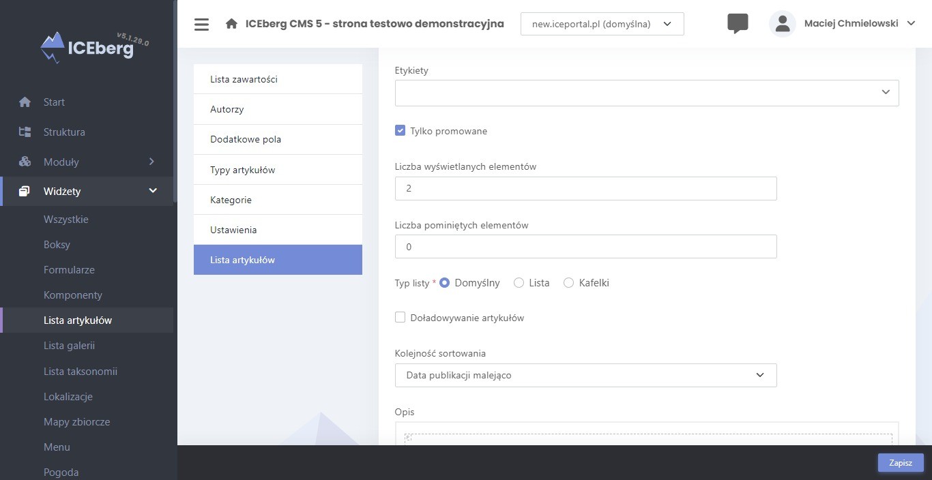
Task: Click the ICEberg logo
Action: tap(93, 46)
